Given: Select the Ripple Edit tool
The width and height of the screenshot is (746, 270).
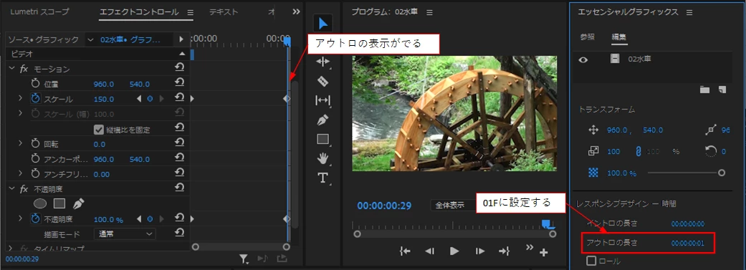Looking at the screenshot, I should (323, 62).
